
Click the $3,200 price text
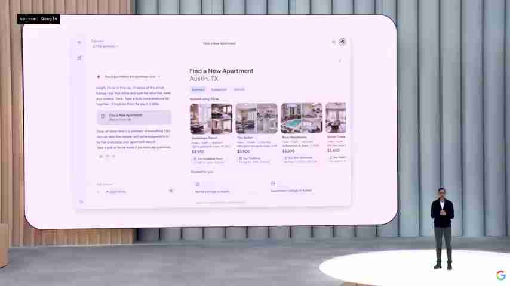[x=288, y=151]
